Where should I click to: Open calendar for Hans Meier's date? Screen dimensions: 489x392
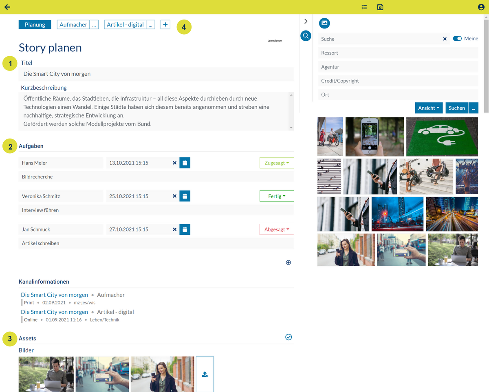tap(185, 163)
